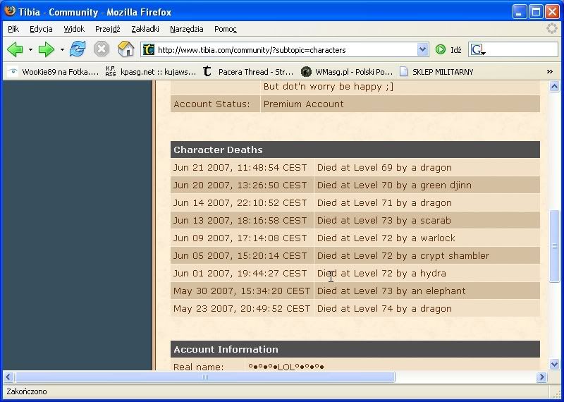
Task: Open the Plik menu
Action: (x=13, y=29)
